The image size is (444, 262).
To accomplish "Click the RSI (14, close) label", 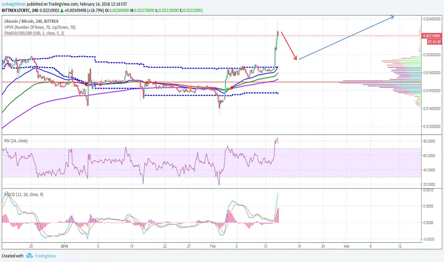I will point(16,141).
